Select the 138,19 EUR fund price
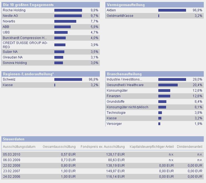 click(116, 166)
